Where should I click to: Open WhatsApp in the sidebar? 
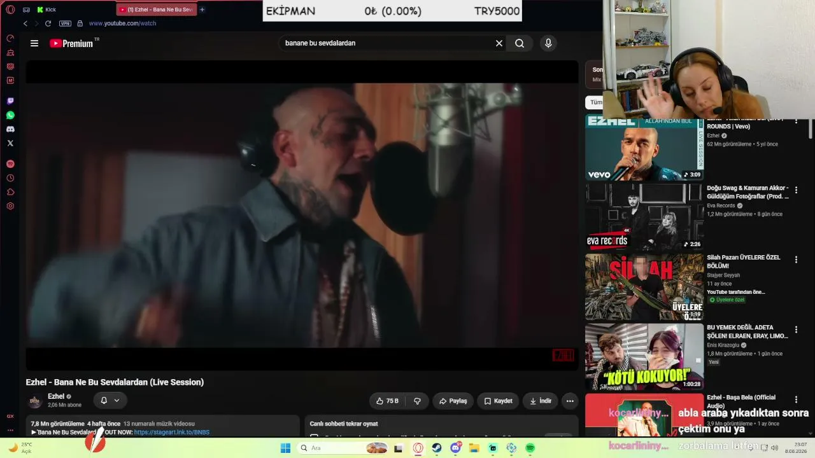[10, 115]
